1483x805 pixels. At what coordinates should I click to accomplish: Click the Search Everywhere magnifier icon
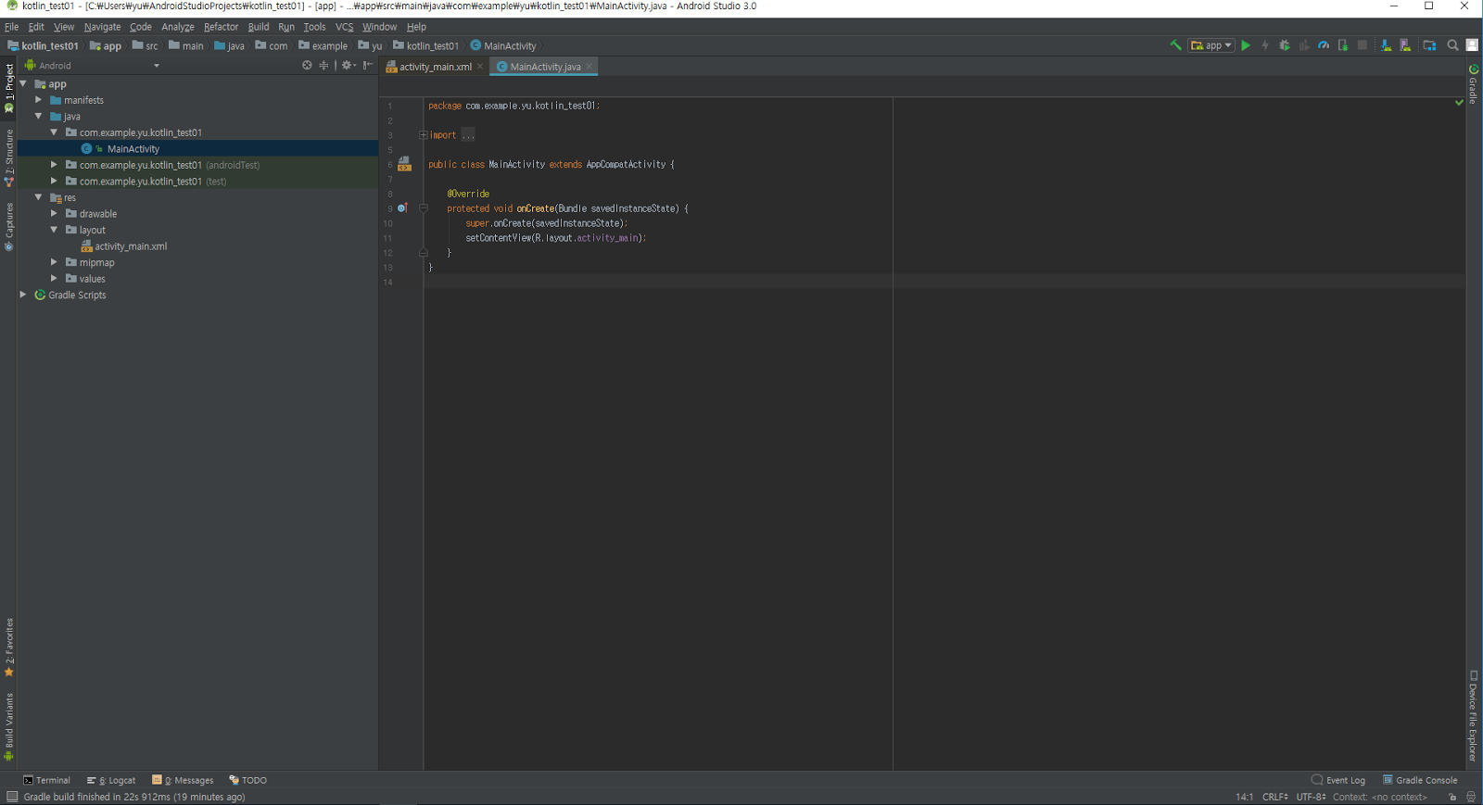tap(1452, 45)
